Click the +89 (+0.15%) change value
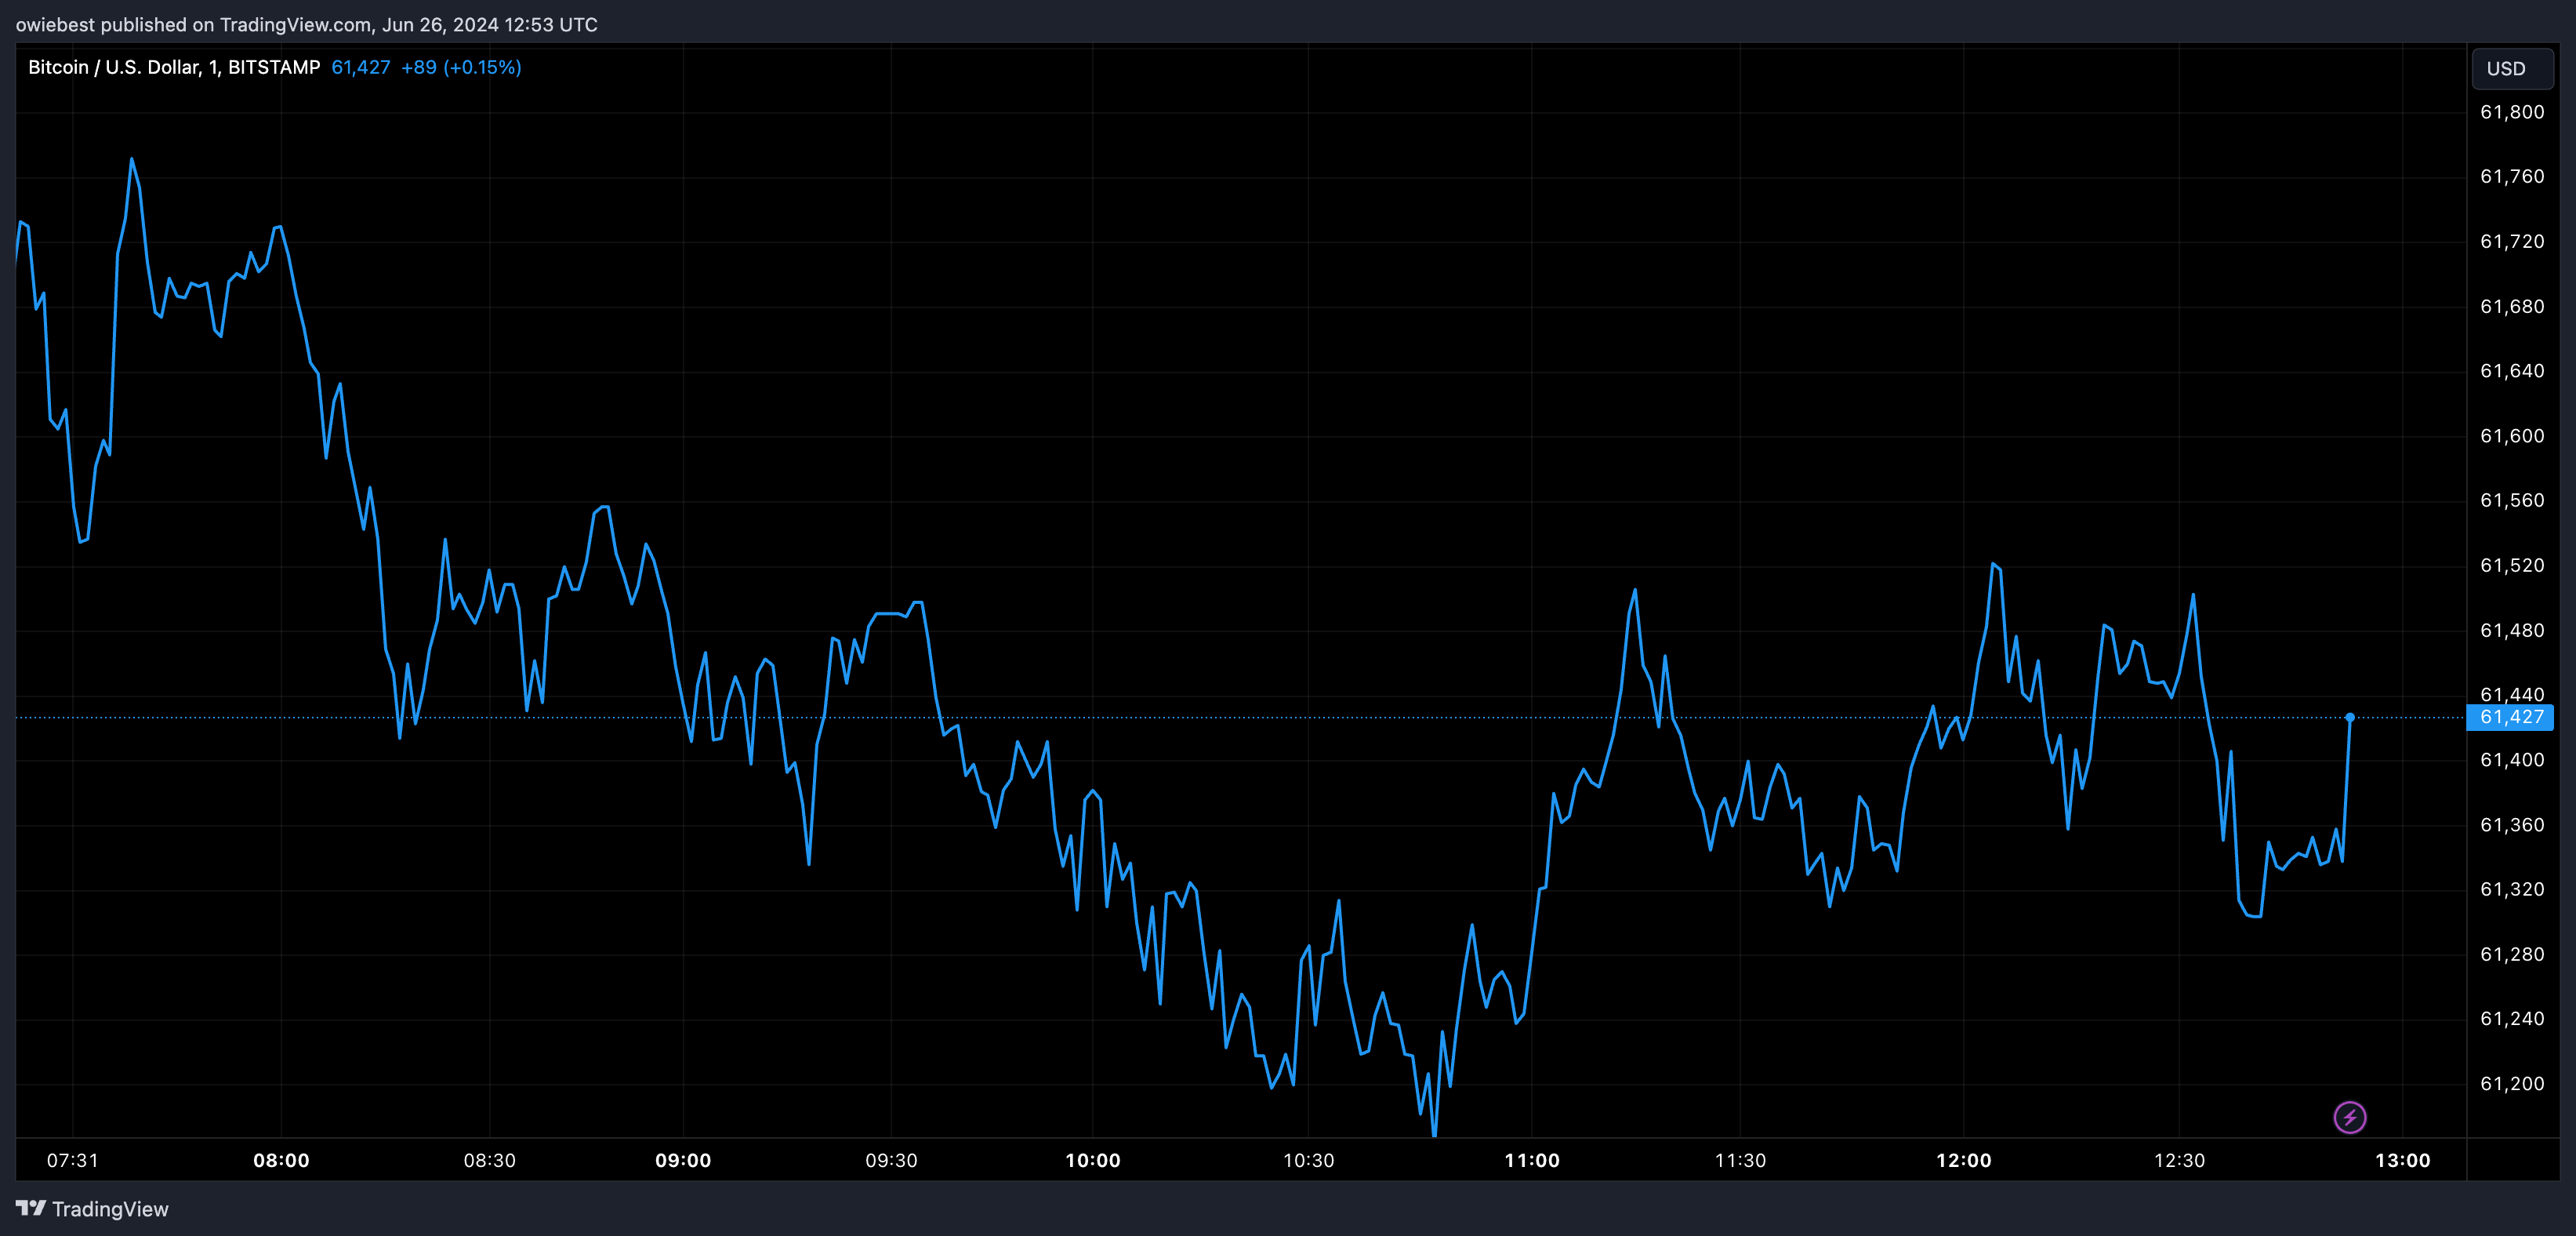Viewport: 2576px width, 1236px height. [x=461, y=67]
